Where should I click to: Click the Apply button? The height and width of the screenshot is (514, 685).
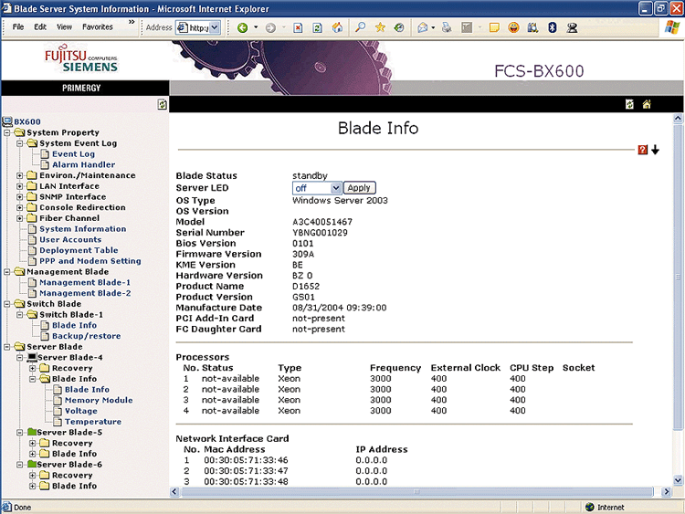pyautogui.click(x=359, y=188)
